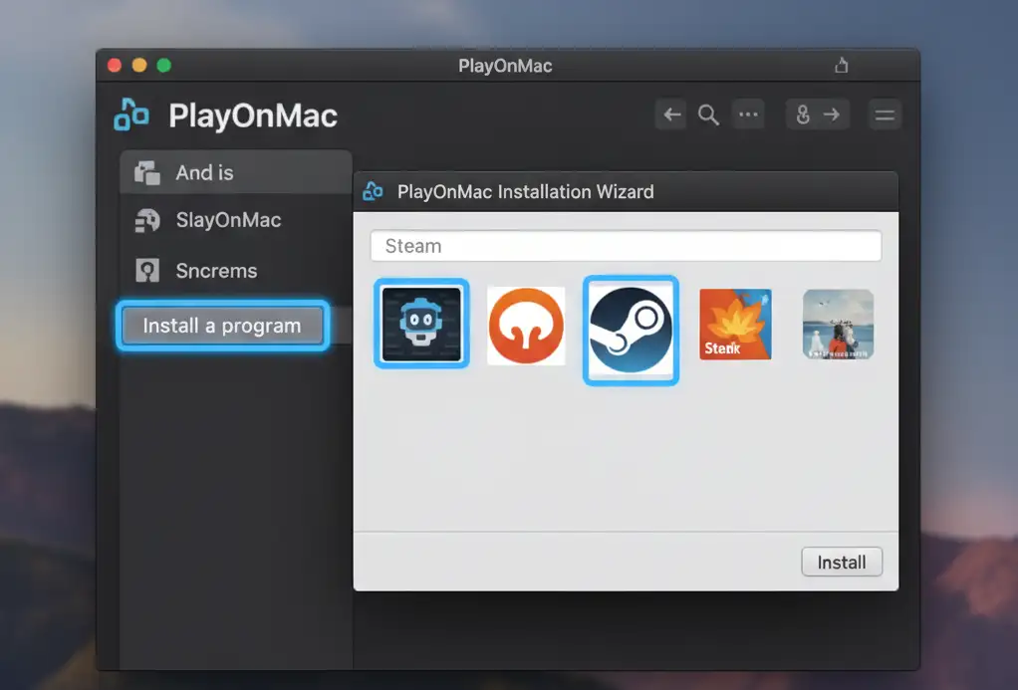1018x690 pixels.
Task: Expand the user account control next to forward arrow
Action: pyautogui.click(x=805, y=114)
